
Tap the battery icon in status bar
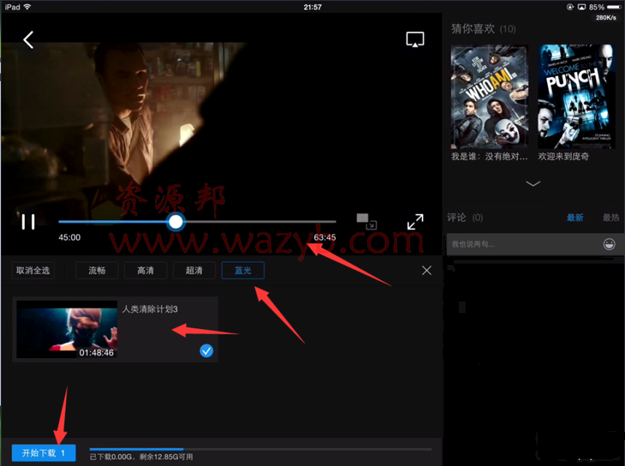click(614, 7)
